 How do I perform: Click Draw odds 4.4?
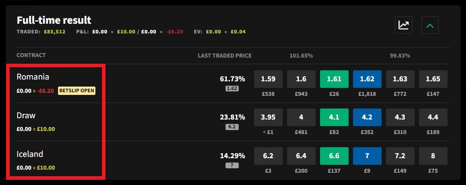[433, 117]
